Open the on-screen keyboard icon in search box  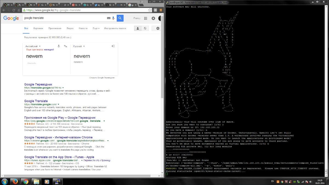(x=109, y=18)
